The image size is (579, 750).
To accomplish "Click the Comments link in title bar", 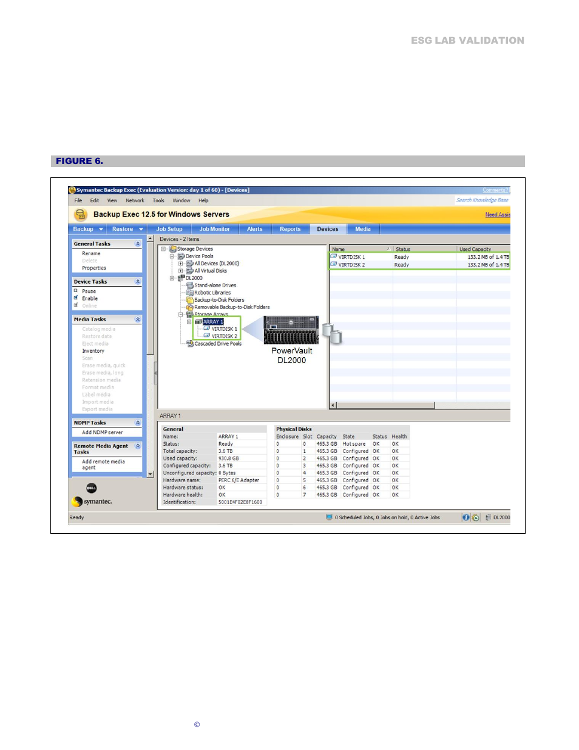I will (496, 190).
